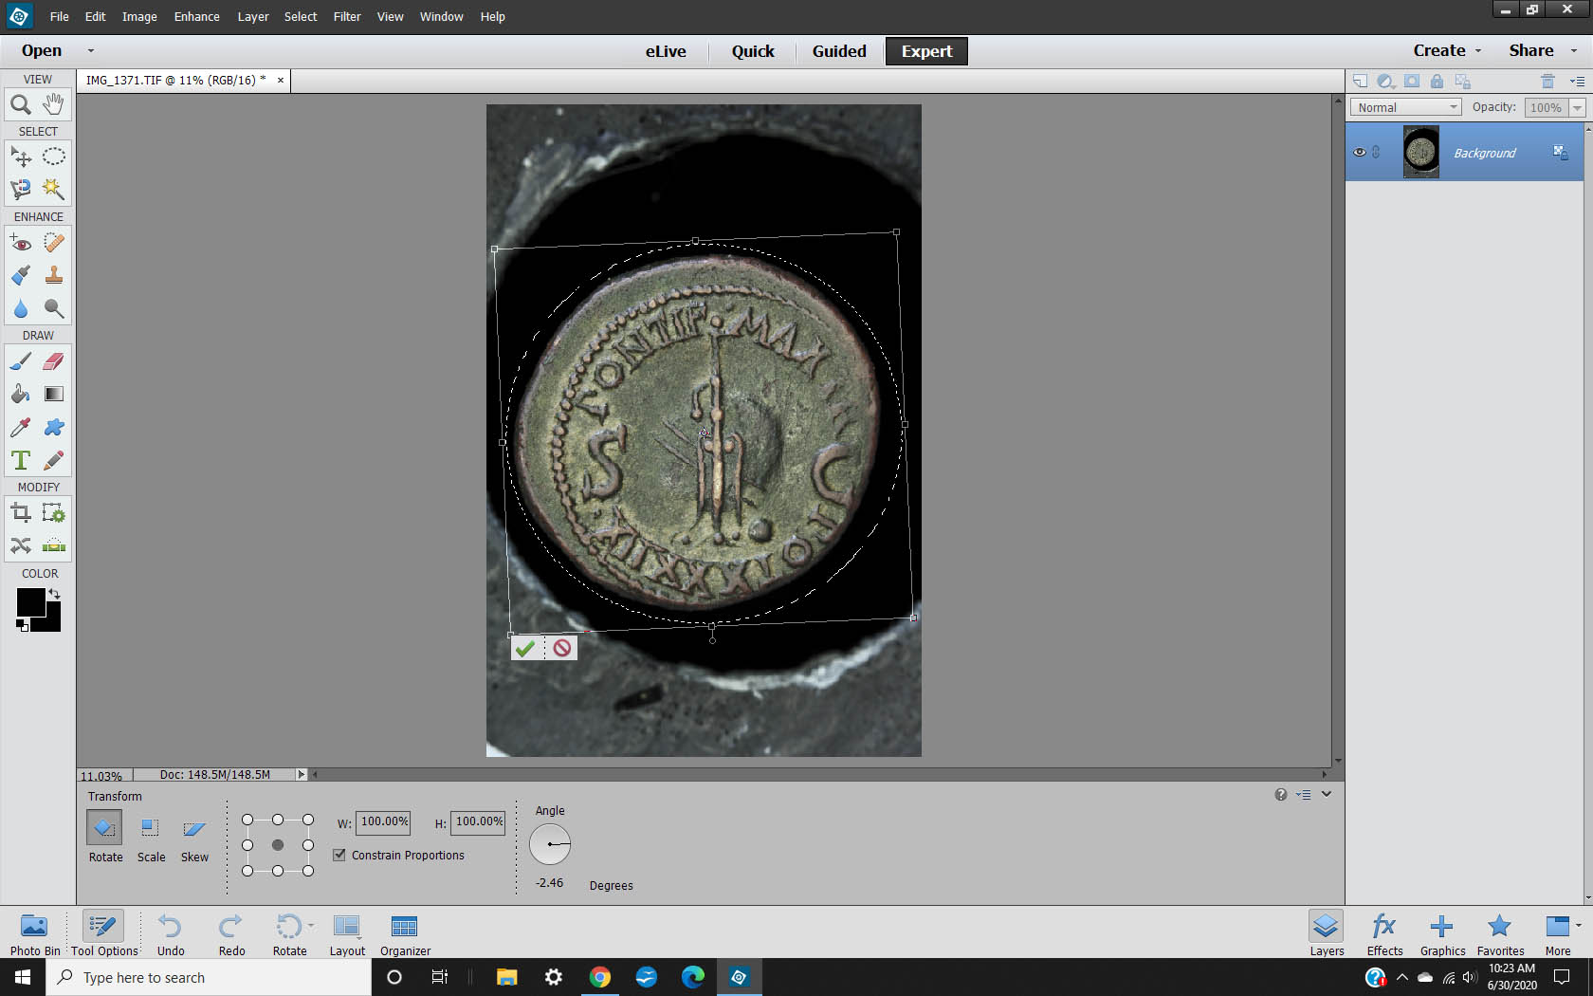Hide the Background layer with the eye icon
1593x996 pixels.
(x=1359, y=152)
